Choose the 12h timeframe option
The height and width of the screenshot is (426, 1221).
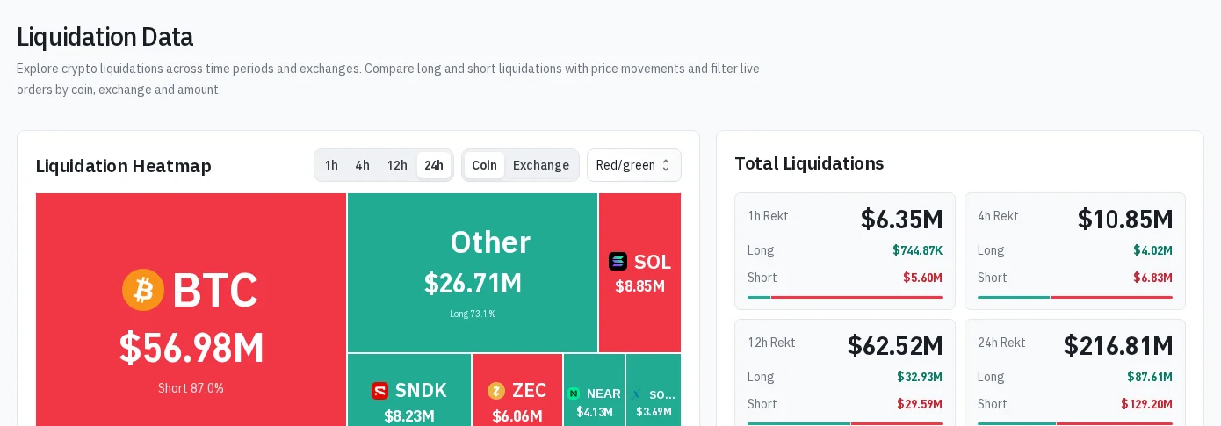click(x=397, y=165)
